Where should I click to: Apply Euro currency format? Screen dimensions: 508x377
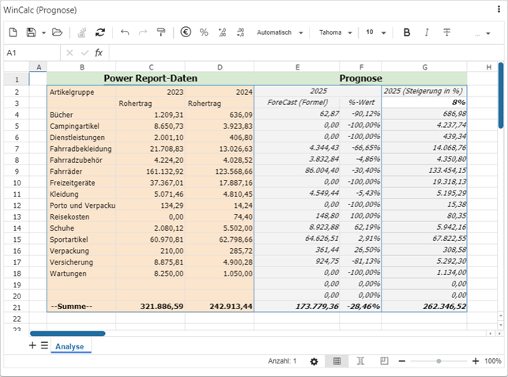[x=186, y=32]
